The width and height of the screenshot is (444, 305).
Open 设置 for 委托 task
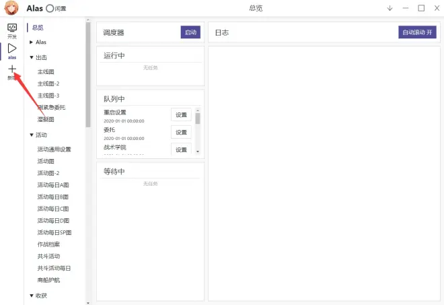click(x=181, y=133)
